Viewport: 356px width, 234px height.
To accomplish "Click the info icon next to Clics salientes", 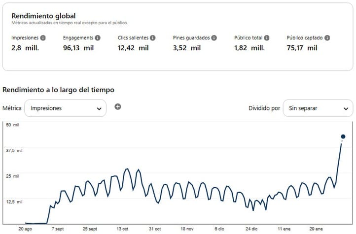I will tap(153, 38).
